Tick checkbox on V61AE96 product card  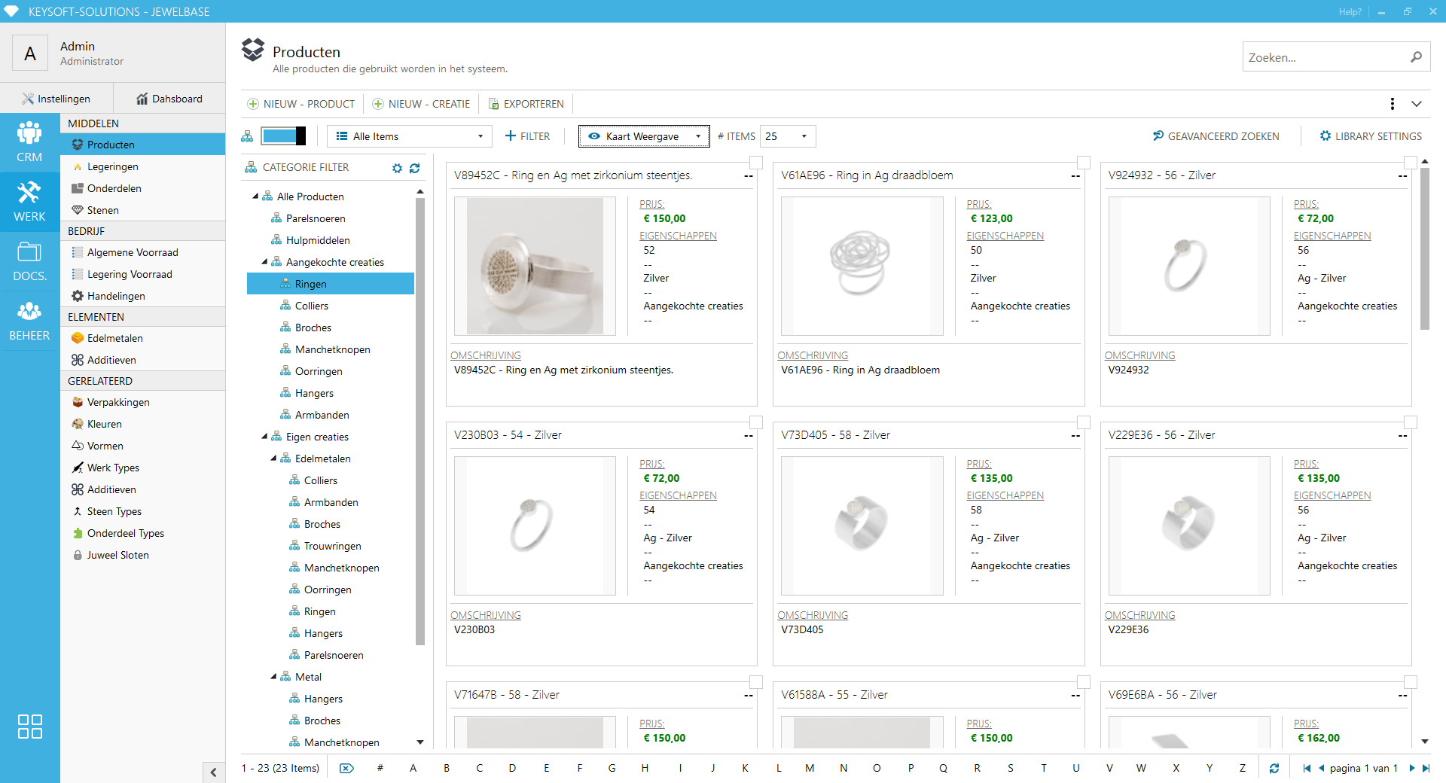[x=1084, y=163]
